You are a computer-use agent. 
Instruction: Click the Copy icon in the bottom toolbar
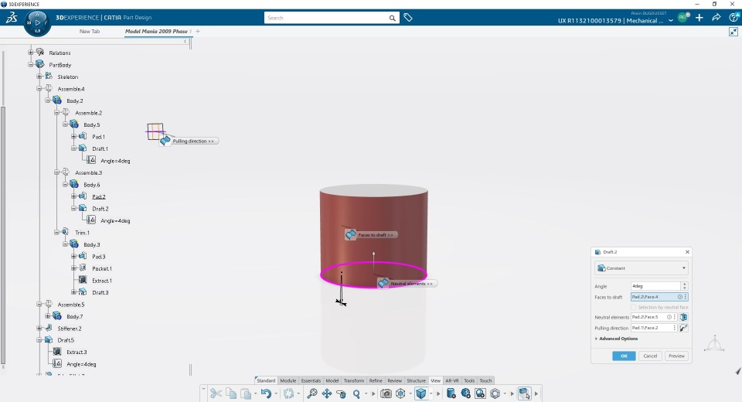coord(231,393)
